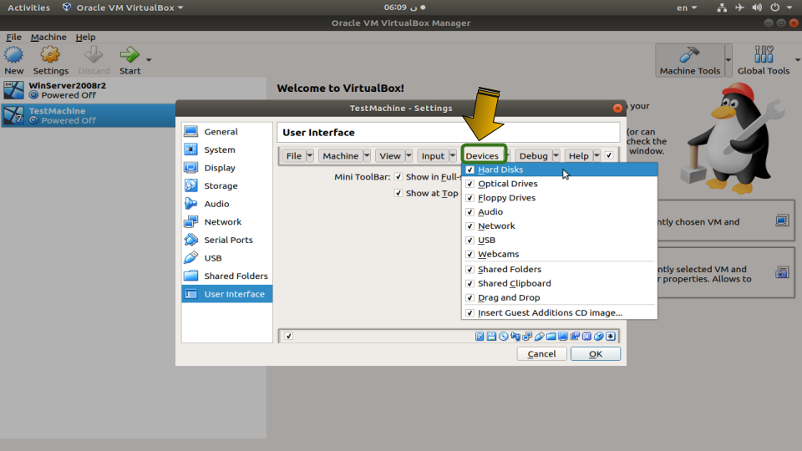
Task: Click Shared Clipboard menu entry
Action: click(x=559, y=283)
